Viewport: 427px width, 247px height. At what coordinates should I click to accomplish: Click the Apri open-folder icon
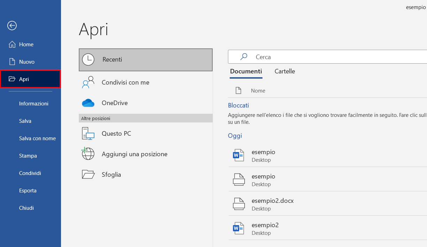12,79
